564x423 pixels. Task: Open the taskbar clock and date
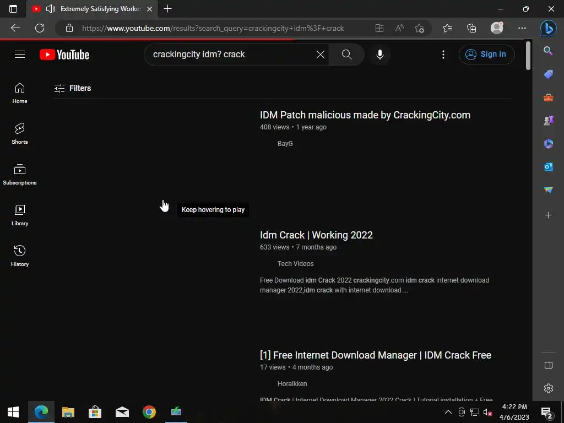click(x=514, y=412)
